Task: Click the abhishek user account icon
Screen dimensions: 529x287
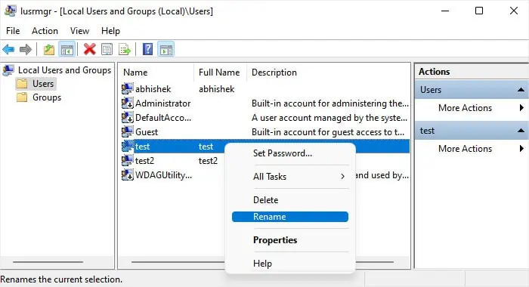Action: (128, 88)
